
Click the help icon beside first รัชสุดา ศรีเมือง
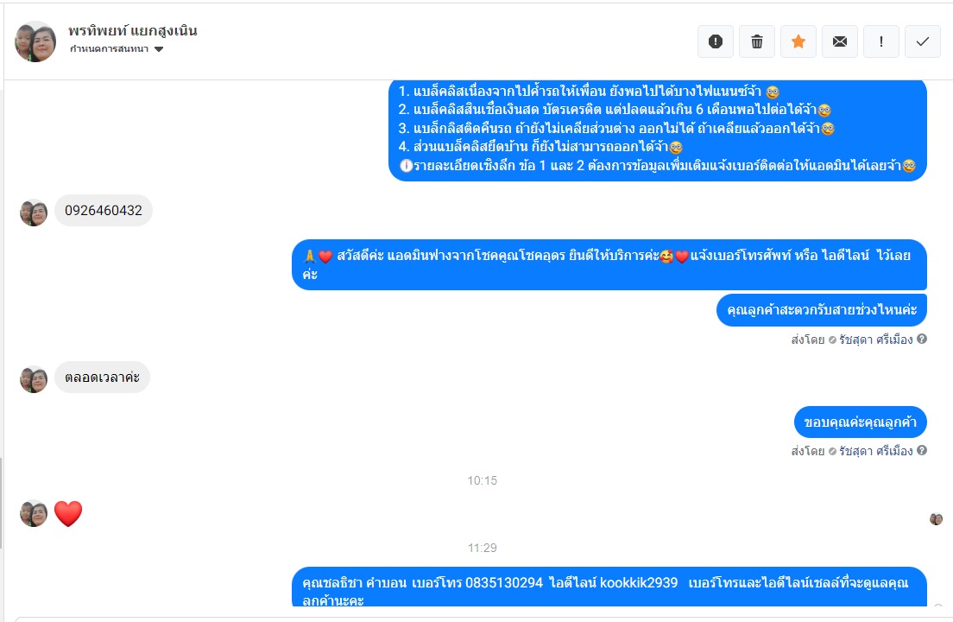922,340
